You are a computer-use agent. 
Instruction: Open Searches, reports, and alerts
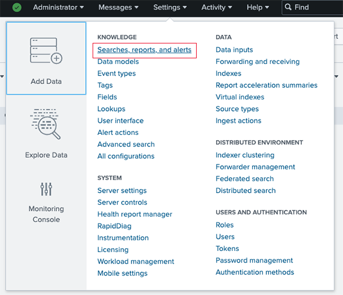coord(145,50)
